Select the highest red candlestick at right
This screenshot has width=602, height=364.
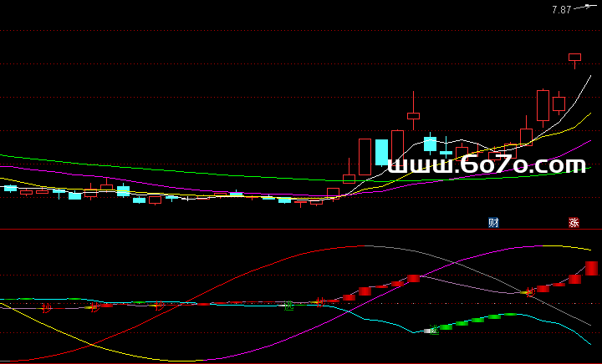coord(574,58)
